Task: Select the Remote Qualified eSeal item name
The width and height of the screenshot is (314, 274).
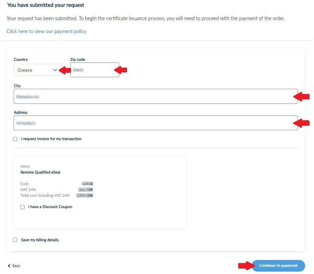Action: point(40,173)
